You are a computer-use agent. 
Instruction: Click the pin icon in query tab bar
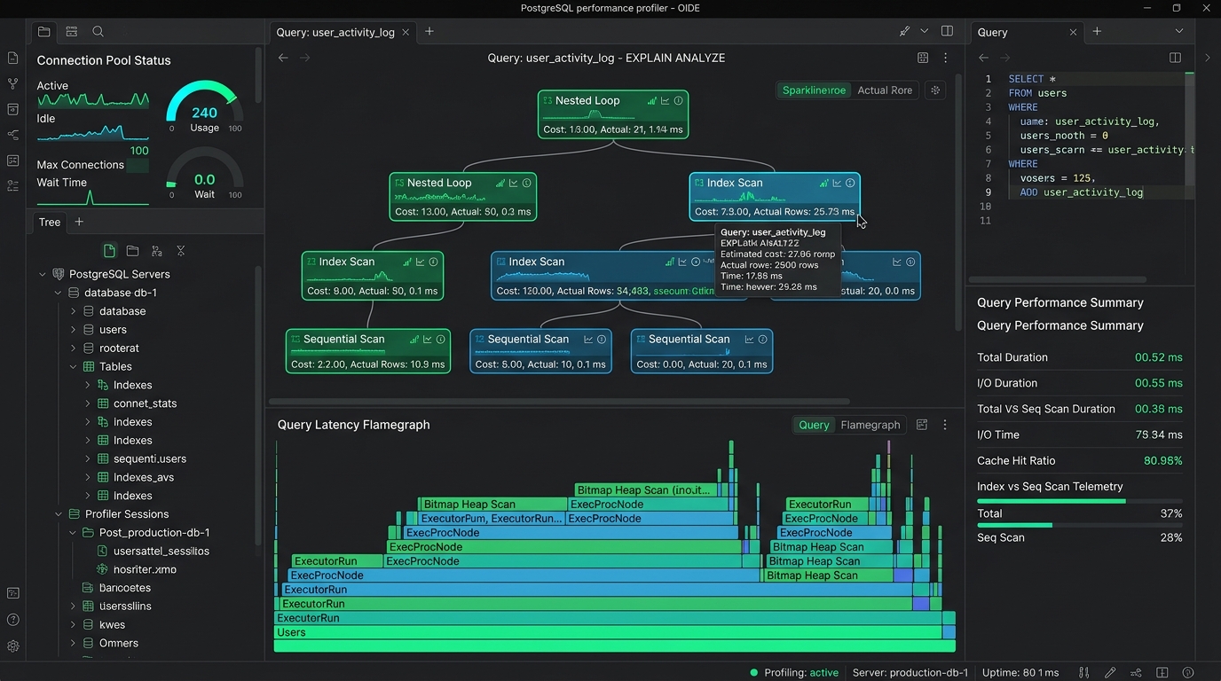pos(904,32)
